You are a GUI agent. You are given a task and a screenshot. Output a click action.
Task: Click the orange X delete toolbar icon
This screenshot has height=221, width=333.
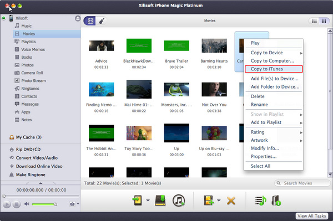point(231,201)
